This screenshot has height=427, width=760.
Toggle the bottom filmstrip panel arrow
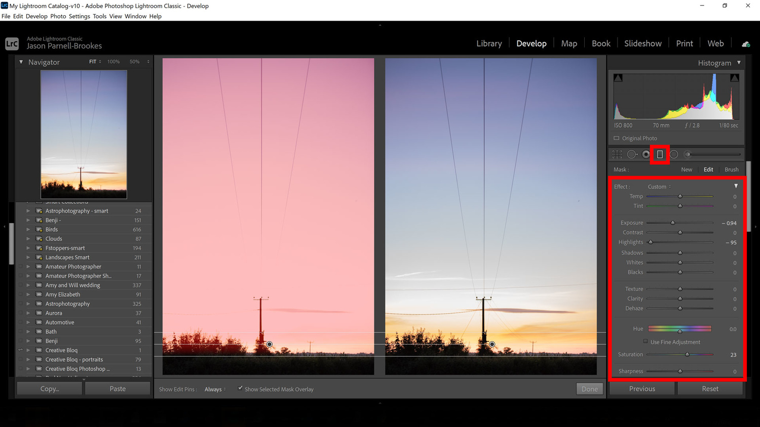coord(380,403)
